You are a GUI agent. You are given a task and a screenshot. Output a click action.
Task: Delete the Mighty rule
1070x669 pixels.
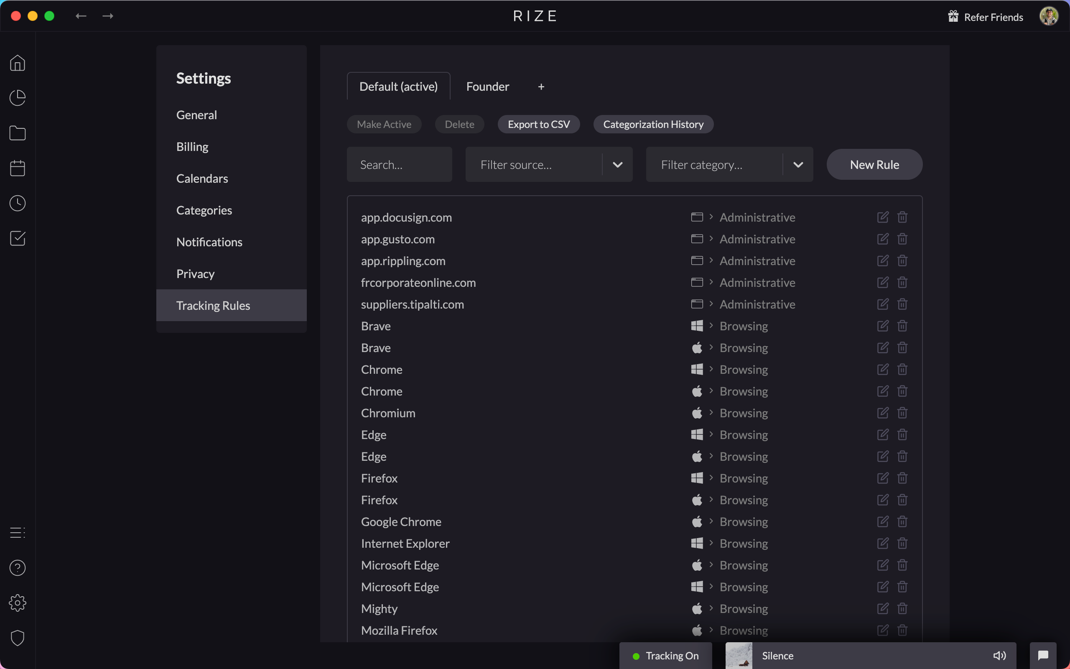902,608
